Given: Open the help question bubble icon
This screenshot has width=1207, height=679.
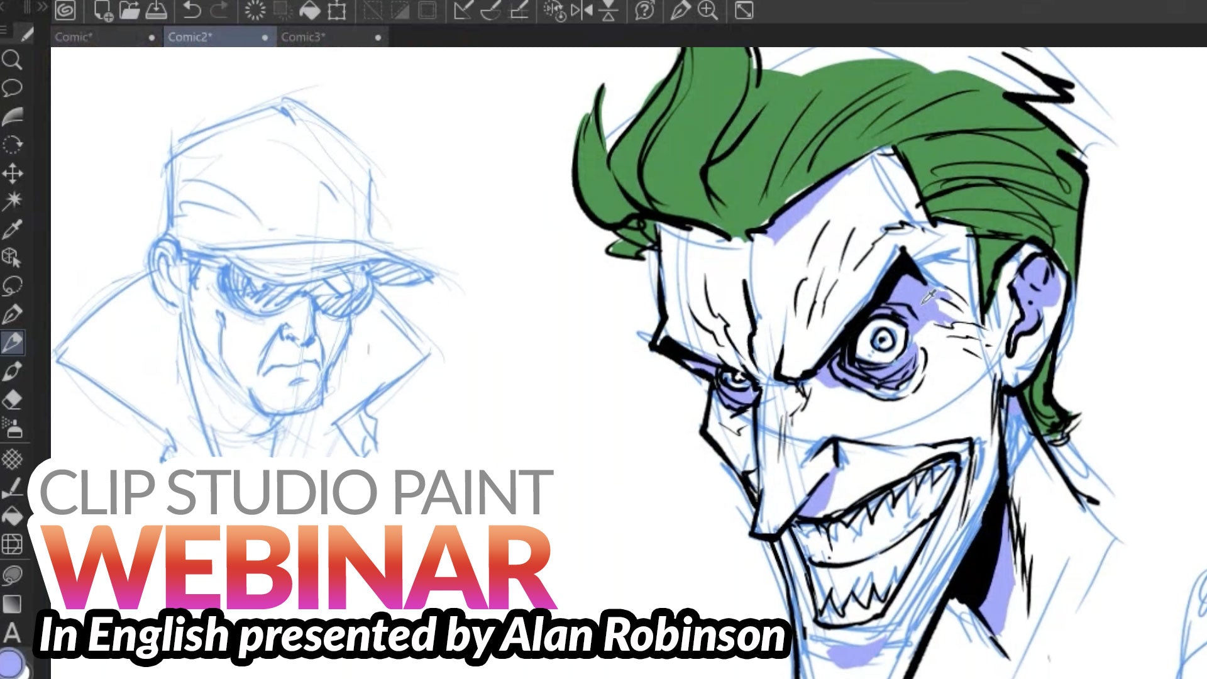Looking at the screenshot, I should pyautogui.click(x=644, y=10).
